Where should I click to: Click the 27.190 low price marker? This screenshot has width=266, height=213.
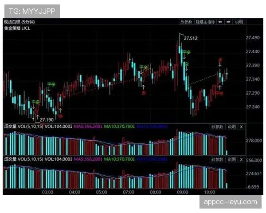point(47,120)
